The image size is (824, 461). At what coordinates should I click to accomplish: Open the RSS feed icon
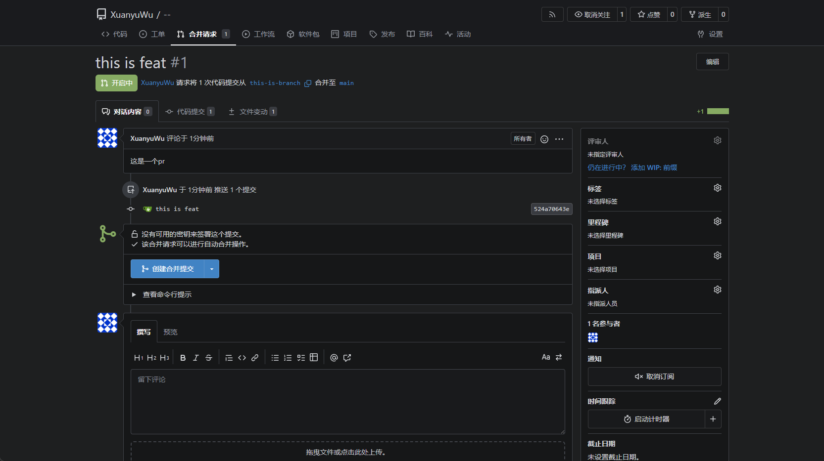552,15
